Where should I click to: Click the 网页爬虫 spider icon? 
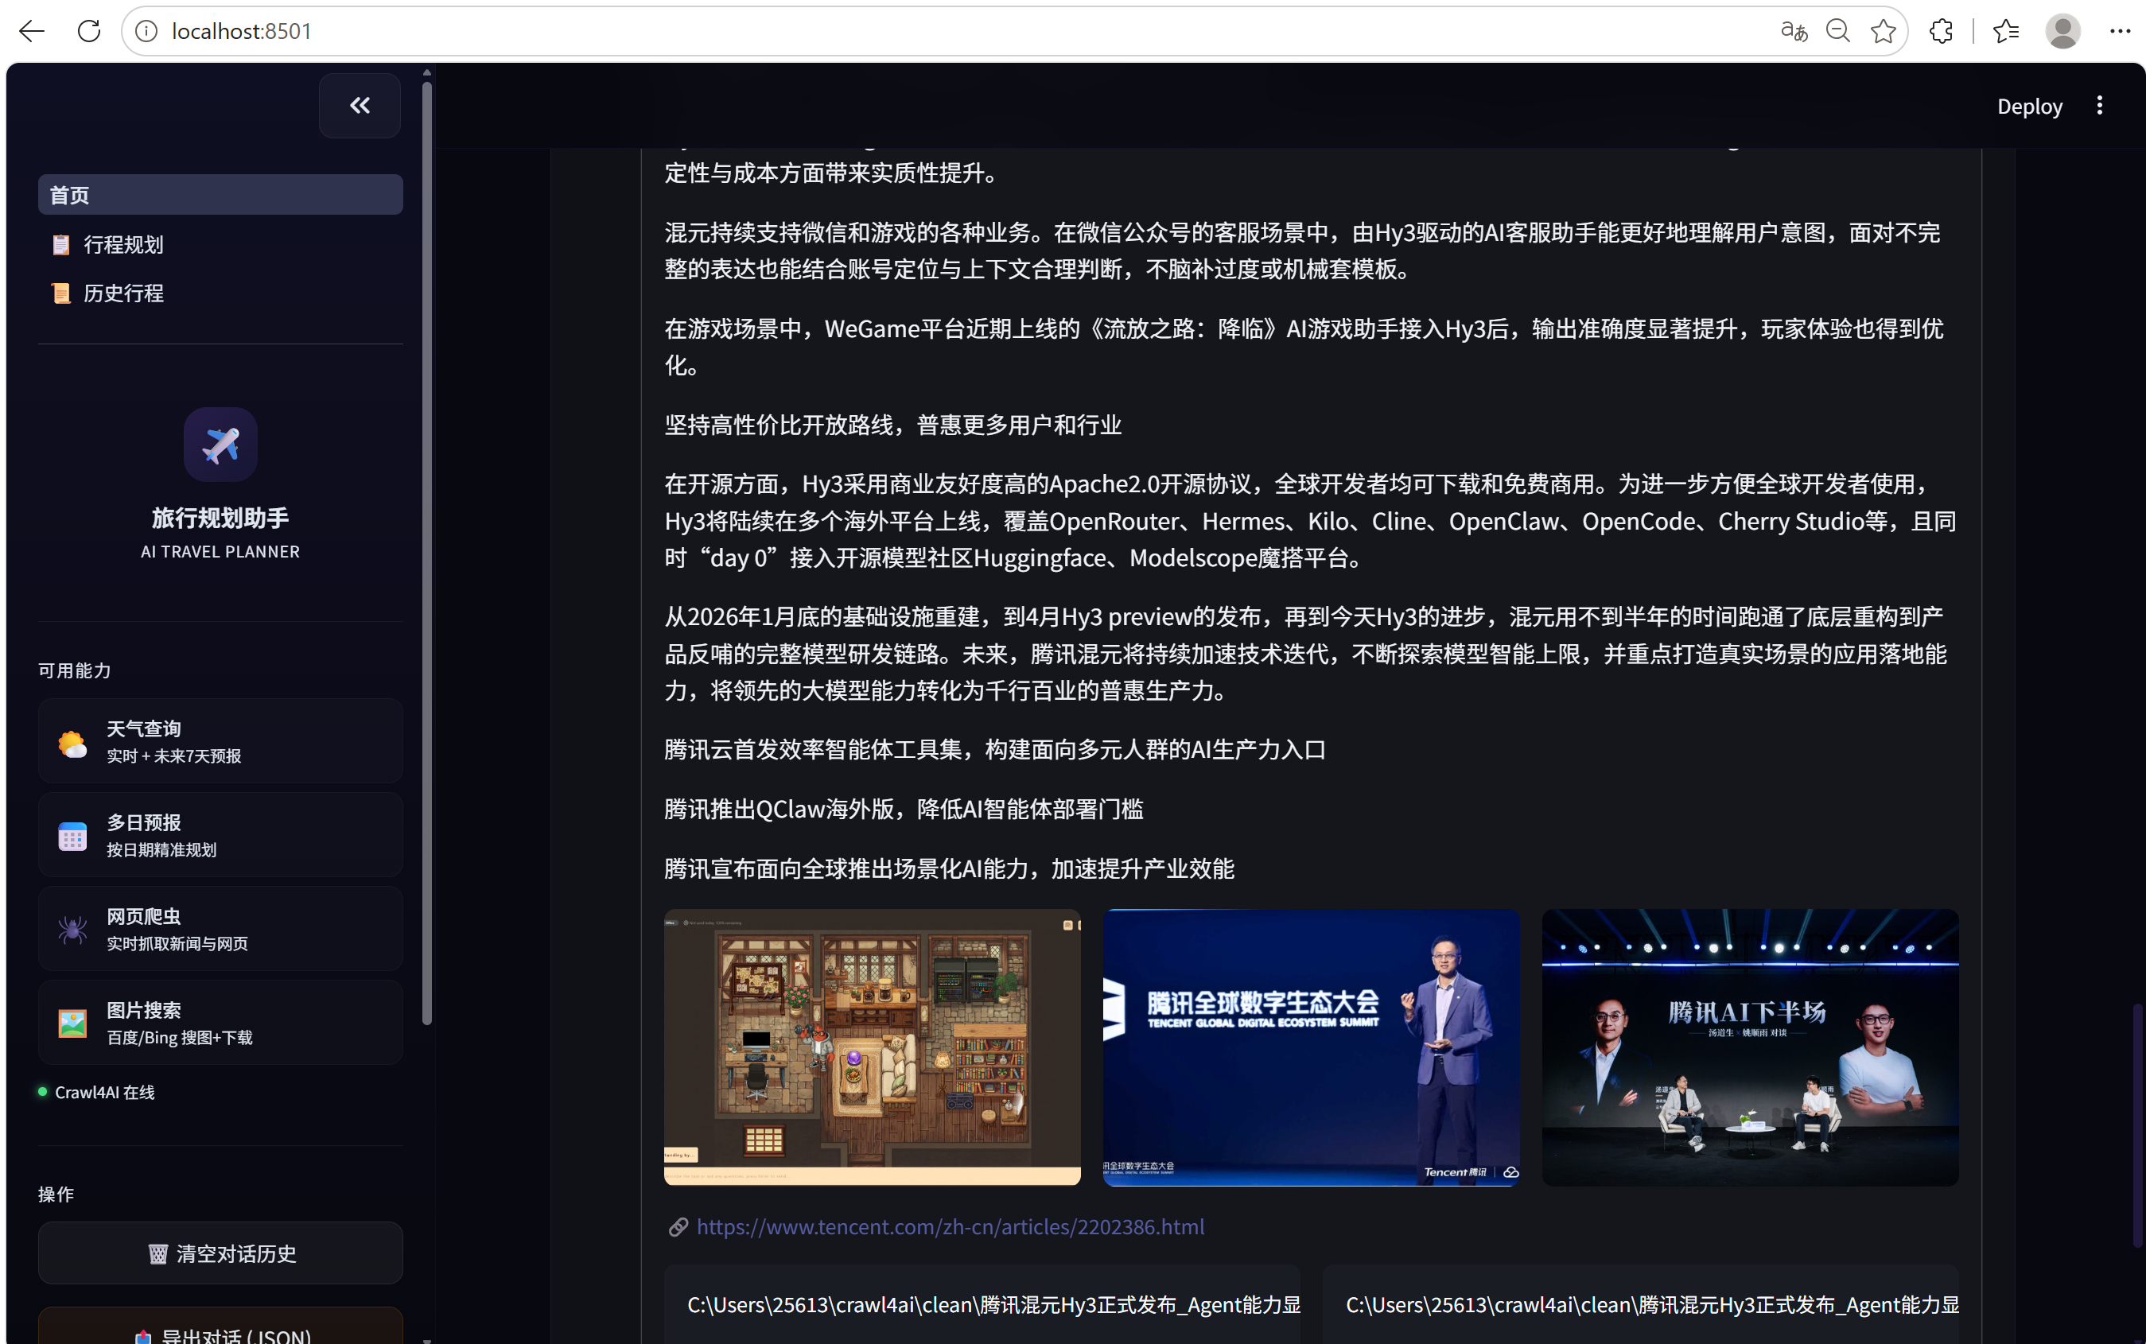point(72,930)
